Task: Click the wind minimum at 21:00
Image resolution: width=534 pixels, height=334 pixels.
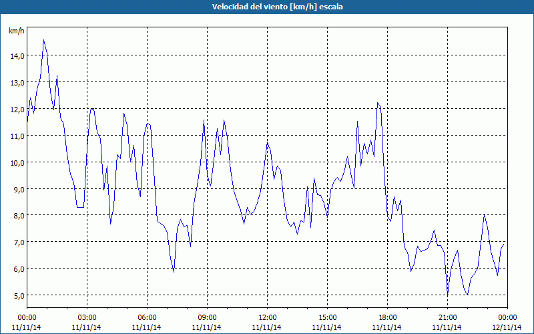Action: 448,293
